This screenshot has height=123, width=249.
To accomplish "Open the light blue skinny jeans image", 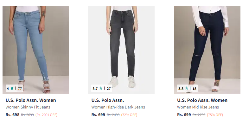I will [36, 50].
